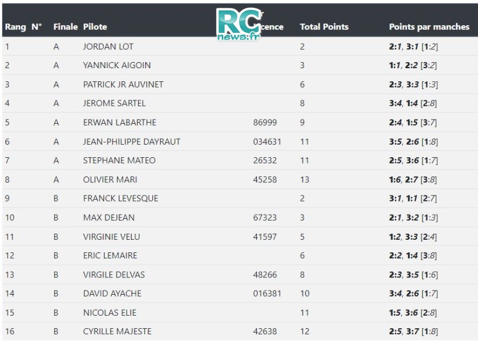Click MAX DEJEAN licence 67323

coord(265,218)
